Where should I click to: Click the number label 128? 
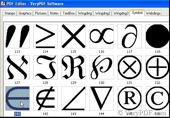tap(46, 83)
